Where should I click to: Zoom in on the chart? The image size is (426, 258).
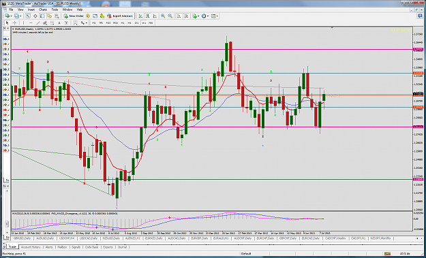point(163,16)
